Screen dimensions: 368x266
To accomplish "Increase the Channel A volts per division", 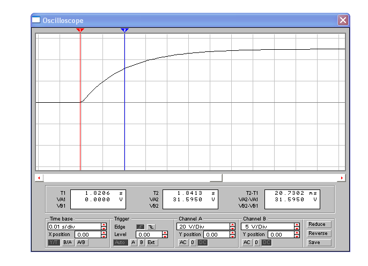I will tap(233, 225).
